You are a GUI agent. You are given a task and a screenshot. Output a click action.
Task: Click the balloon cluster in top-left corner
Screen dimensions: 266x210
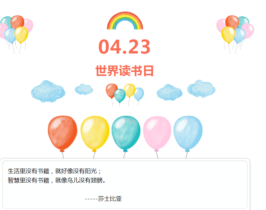pos(17,35)
